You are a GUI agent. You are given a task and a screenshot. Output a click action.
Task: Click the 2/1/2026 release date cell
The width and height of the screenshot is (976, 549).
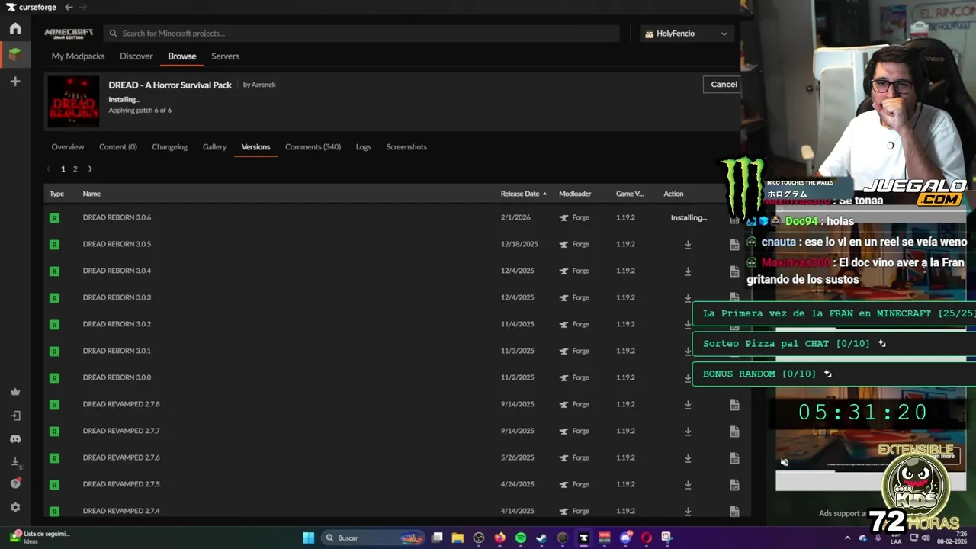[515, 217]
